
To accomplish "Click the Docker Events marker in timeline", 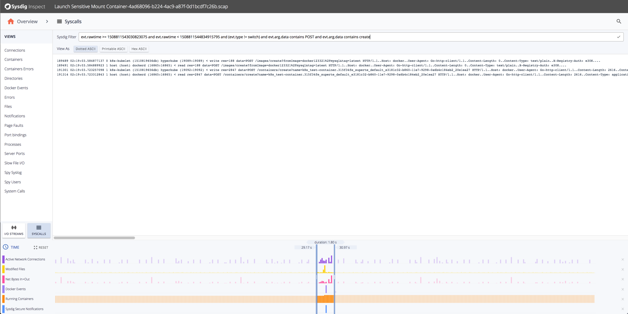I will [x=326, y=289].
